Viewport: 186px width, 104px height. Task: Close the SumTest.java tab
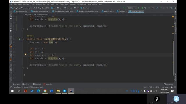coord(142,11)
